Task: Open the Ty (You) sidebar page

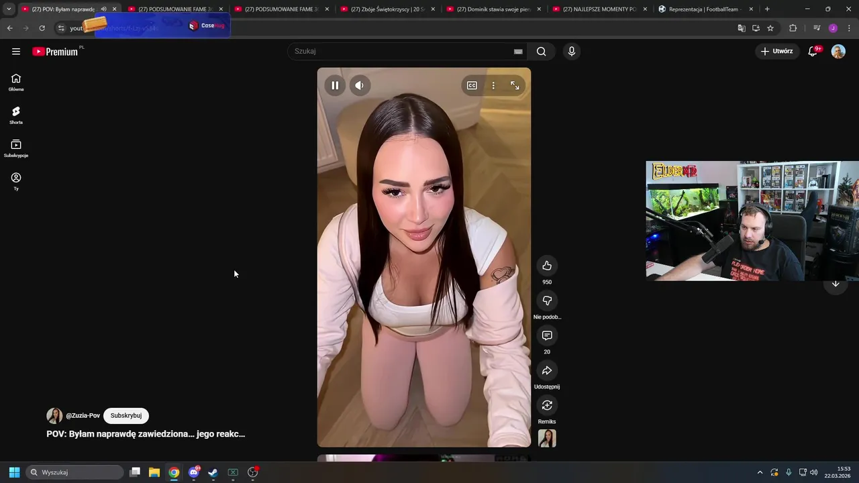Action: [16, 181]
